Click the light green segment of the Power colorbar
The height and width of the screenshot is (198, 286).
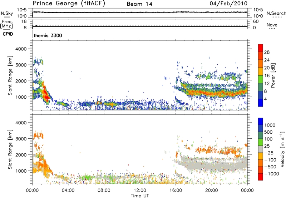click(261, 79)
